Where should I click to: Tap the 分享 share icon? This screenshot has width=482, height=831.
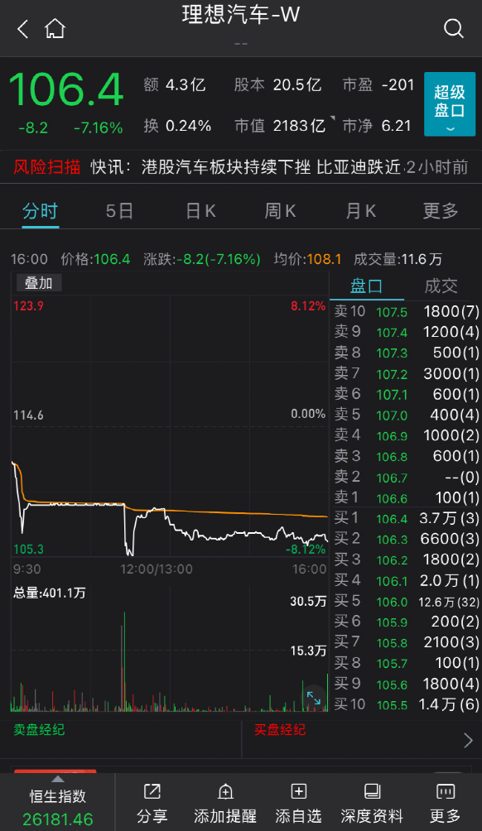152,792
